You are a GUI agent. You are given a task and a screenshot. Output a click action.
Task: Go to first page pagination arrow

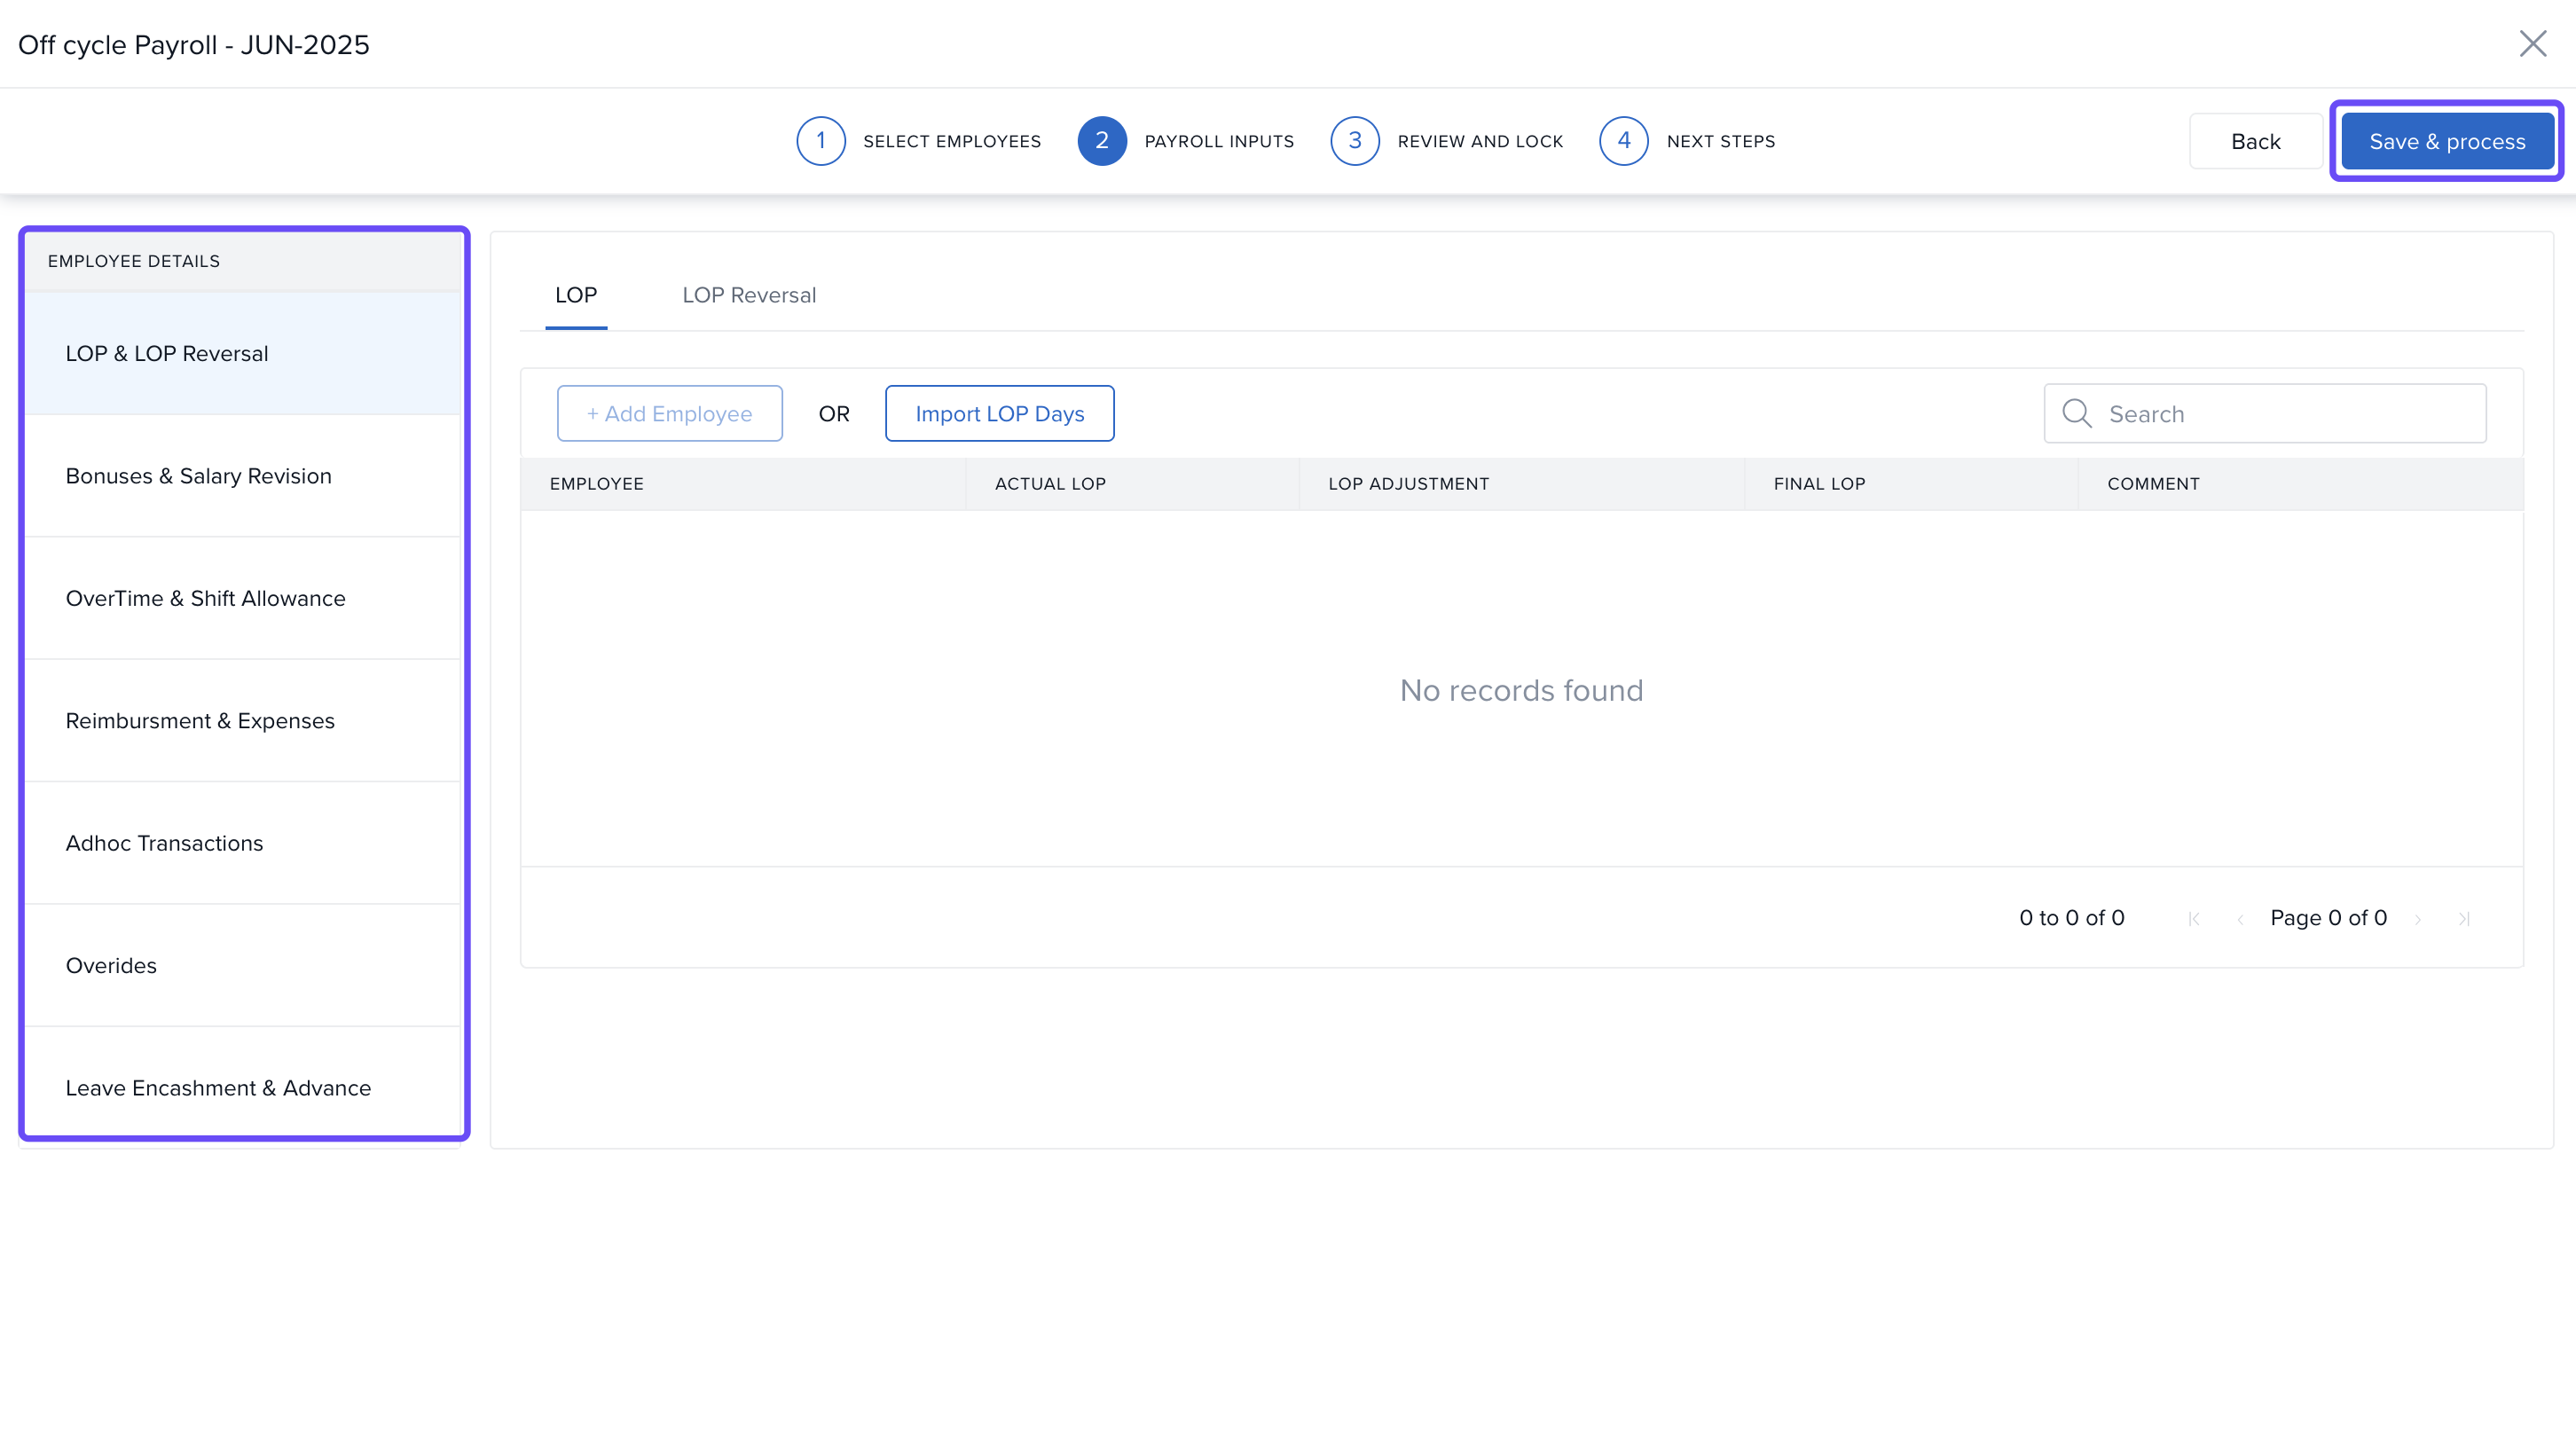coord(2193,919)
